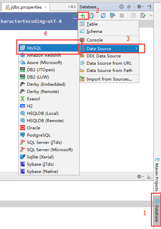Select SQL Server (Microsoft) data source
Viewport: 161px width, 229px height.
point(49,150)
